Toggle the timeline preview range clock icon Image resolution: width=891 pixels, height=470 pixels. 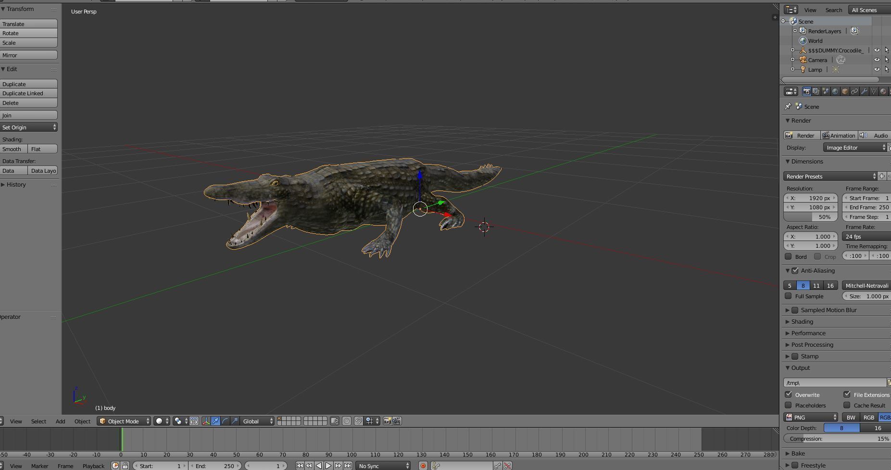[x=115, y=466]
